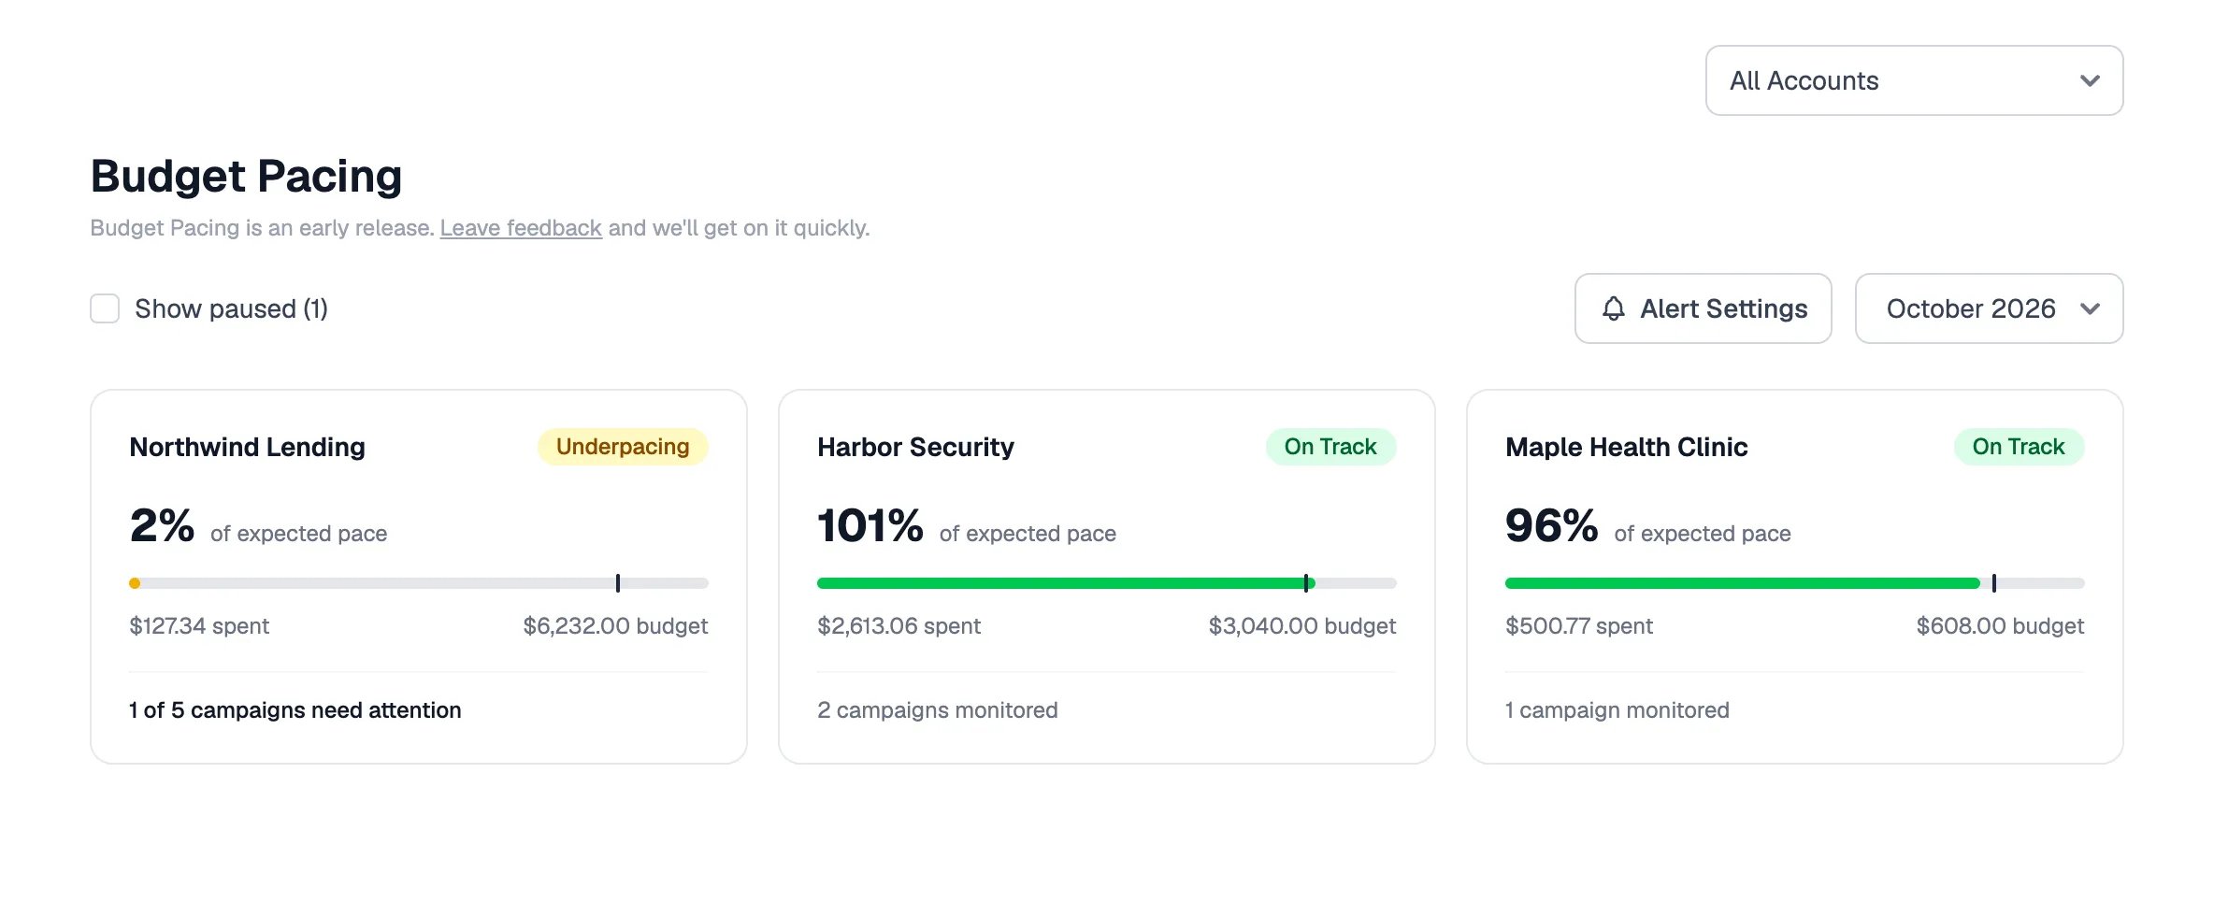The height and width of the screenshot is (916, 2214).
Task: Open the All Accounts dropdown
Action: click(x=1914, y=80)
